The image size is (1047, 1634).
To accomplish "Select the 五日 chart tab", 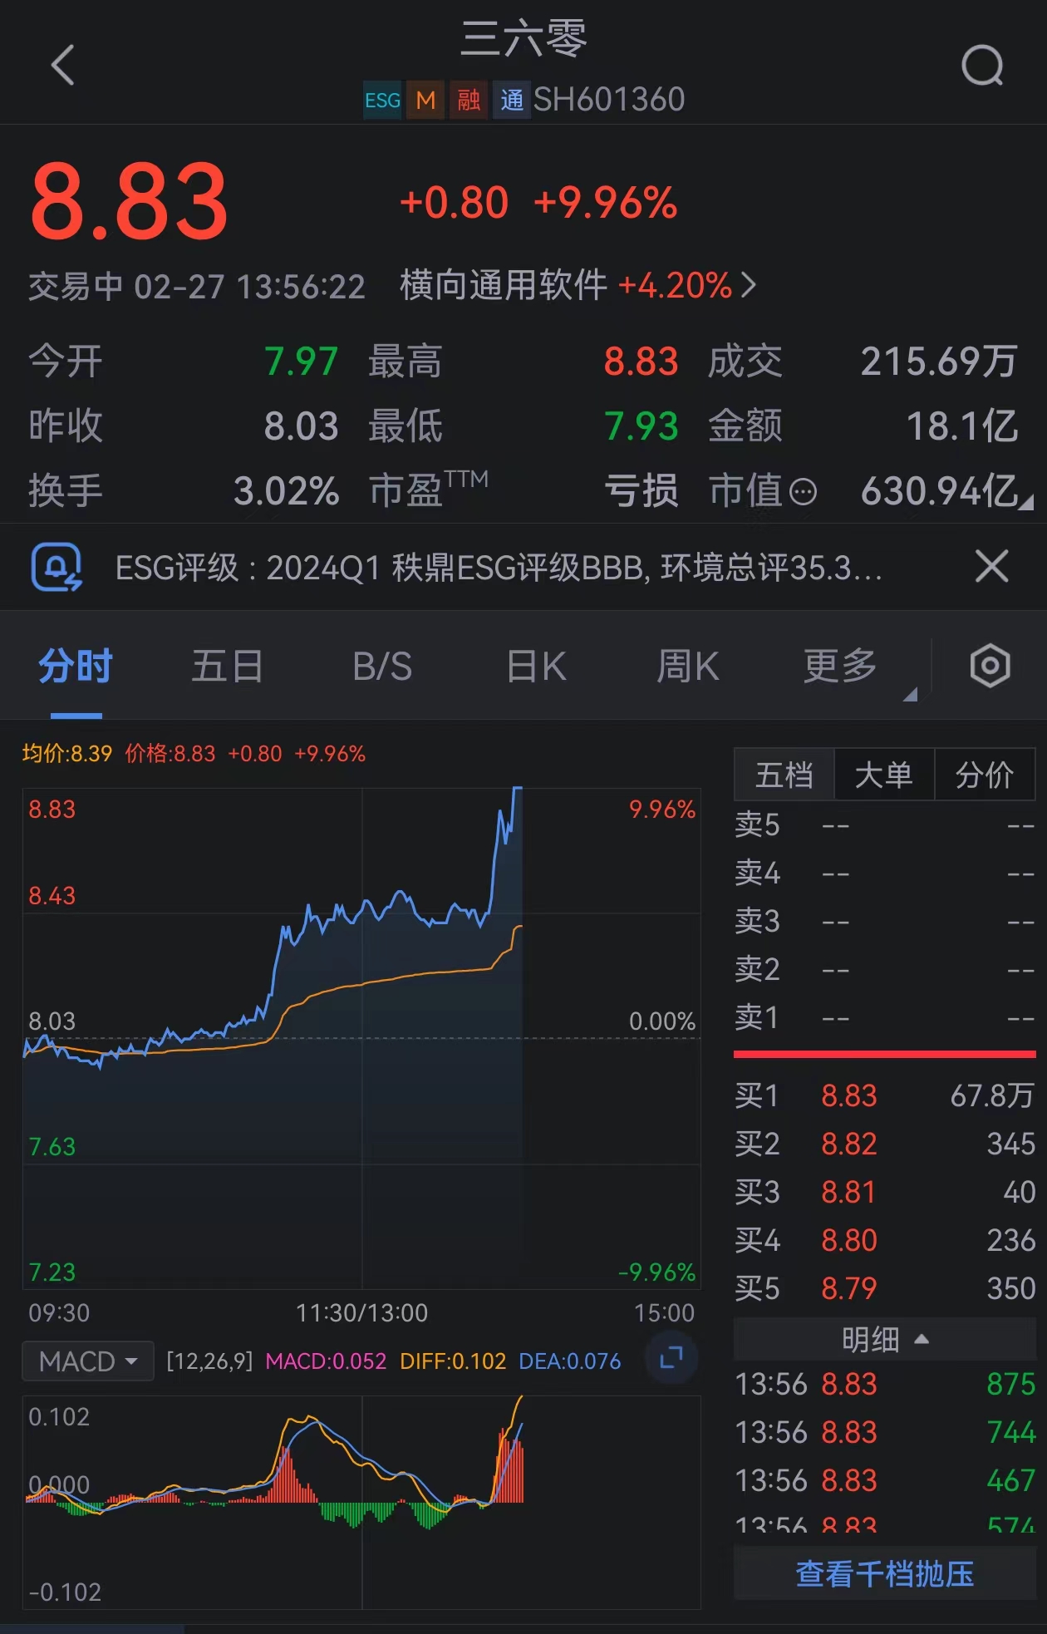I will tap(228, 667).
